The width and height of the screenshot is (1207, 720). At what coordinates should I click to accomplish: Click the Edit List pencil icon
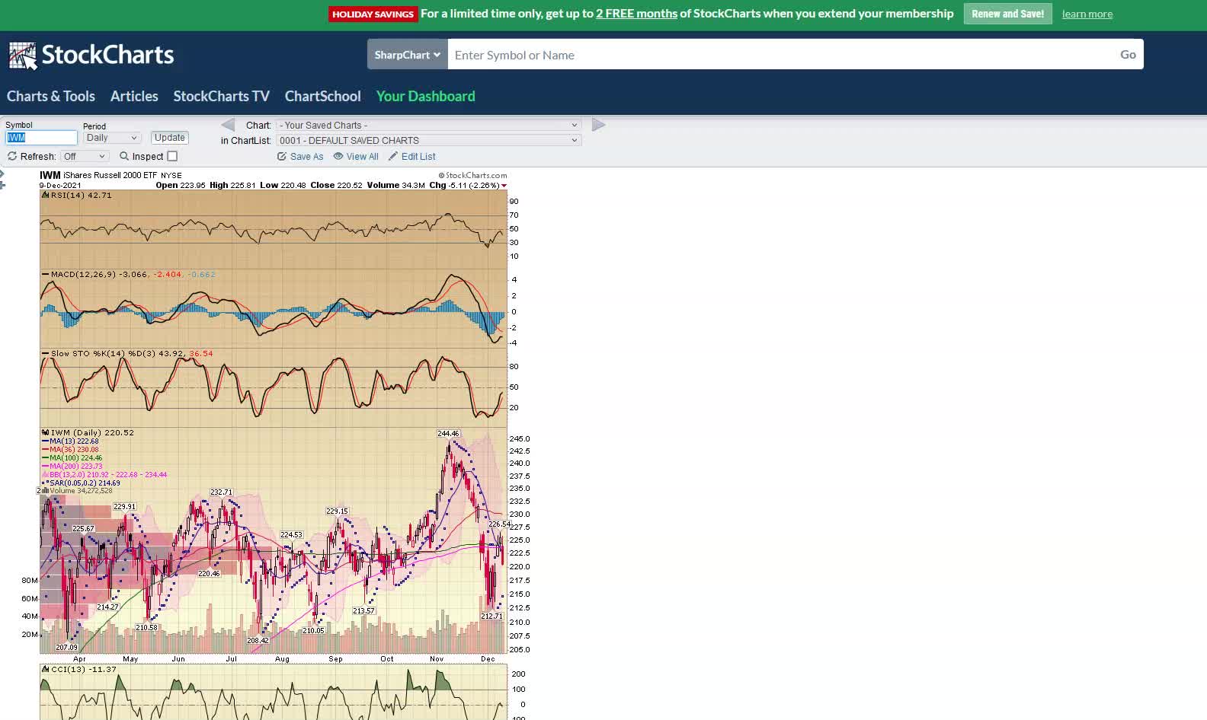coord(393,156)
